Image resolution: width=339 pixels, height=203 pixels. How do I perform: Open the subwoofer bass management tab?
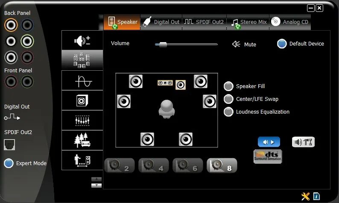point(82,100)
